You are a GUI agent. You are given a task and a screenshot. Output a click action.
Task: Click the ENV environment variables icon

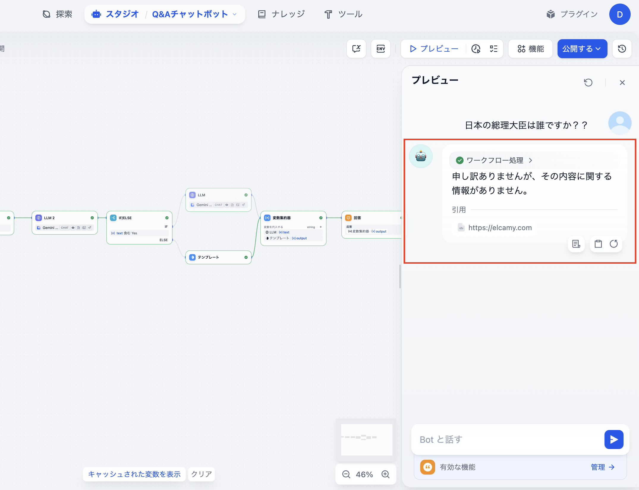pyautogui.click(x=380, y=49)
